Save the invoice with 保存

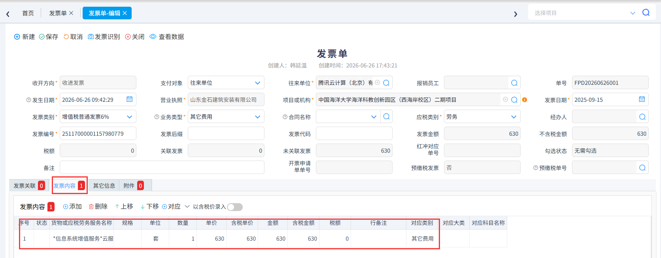coord(49,37)
